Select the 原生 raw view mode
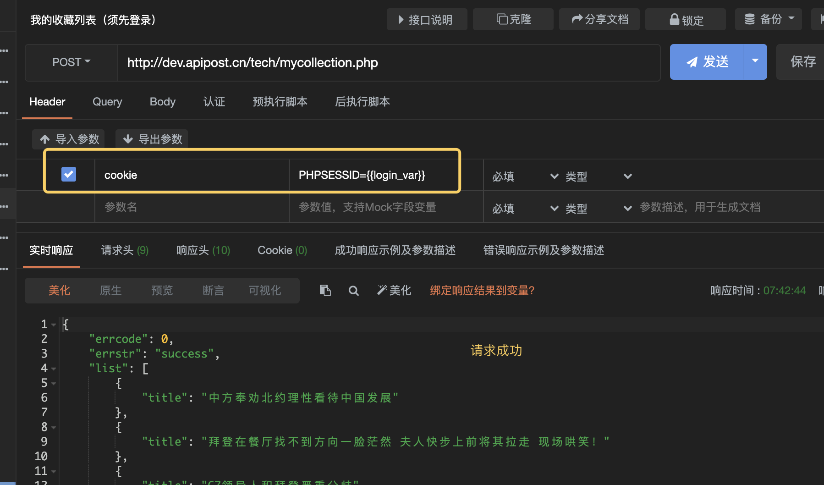 point(111,291)
